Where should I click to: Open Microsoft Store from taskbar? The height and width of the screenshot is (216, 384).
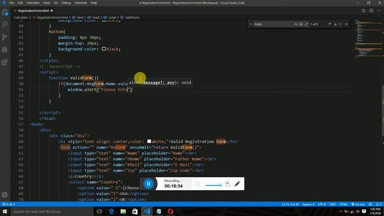135,211
